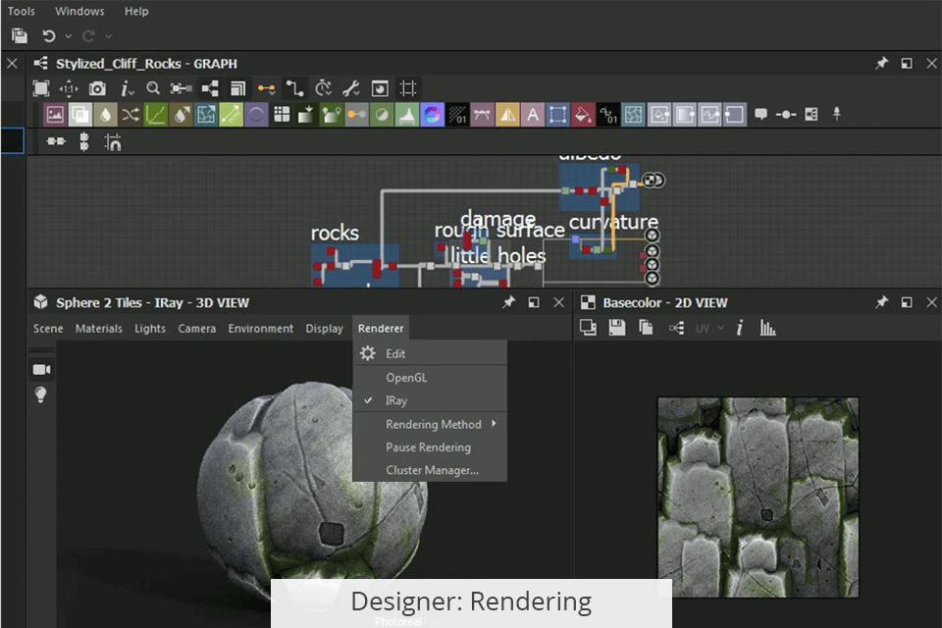Open Environment menu in 3D view
942x628 pixels.
click(261, 328)
